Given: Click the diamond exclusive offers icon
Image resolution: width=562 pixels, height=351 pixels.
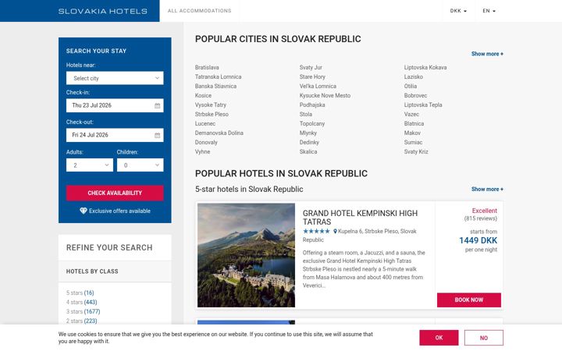Looking at the screenshot, I should tap(84, 211).
